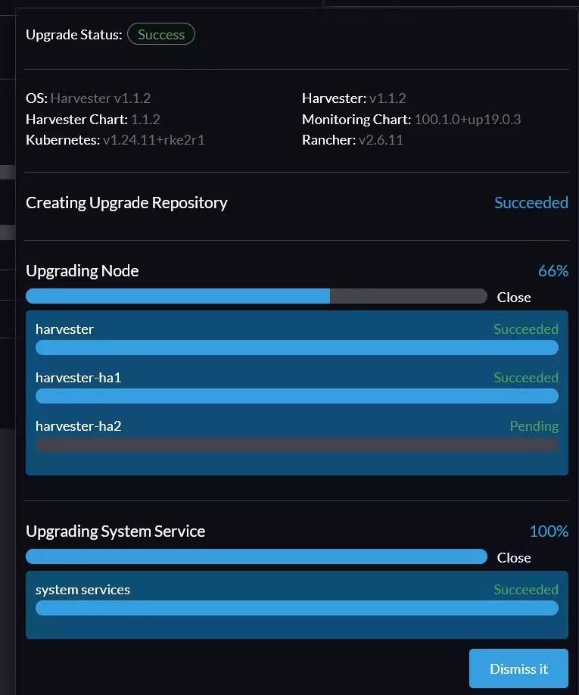579x695 pixels.
Task: Click the Upgrading Node progress bar
Action: click(x=257, y=296)
